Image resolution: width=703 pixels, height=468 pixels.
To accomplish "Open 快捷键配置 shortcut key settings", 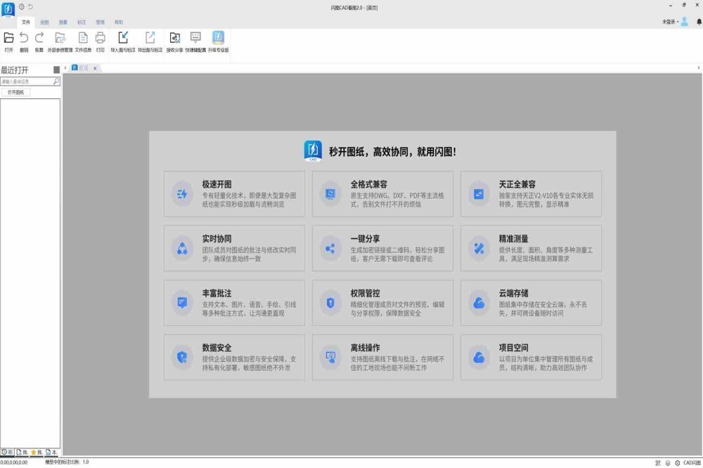I will click(x=195, y=41).
